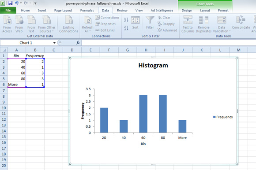The width and height of the screenshot is (256, 170).
Task: Switch to the Review tab
Action: point(122,11)
